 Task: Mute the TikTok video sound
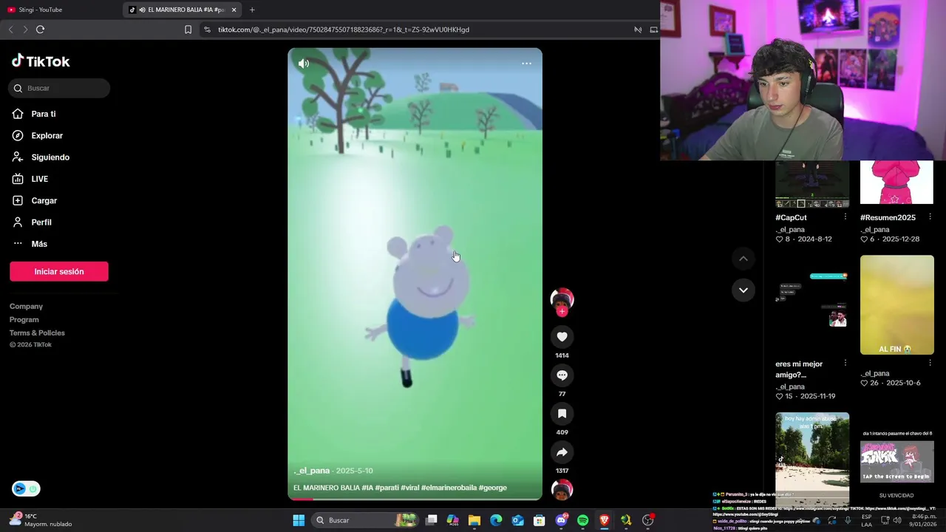point(304,64)
